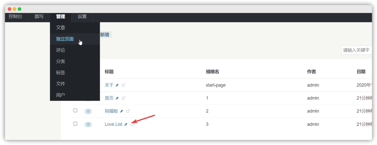Click the 作者 column header

[x=312, y=71]
